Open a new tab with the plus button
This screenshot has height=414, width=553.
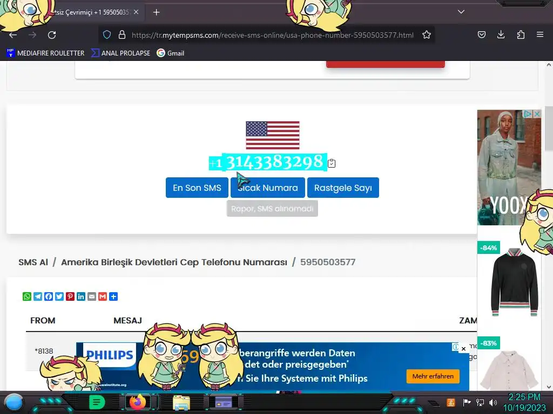pos(156,12)
